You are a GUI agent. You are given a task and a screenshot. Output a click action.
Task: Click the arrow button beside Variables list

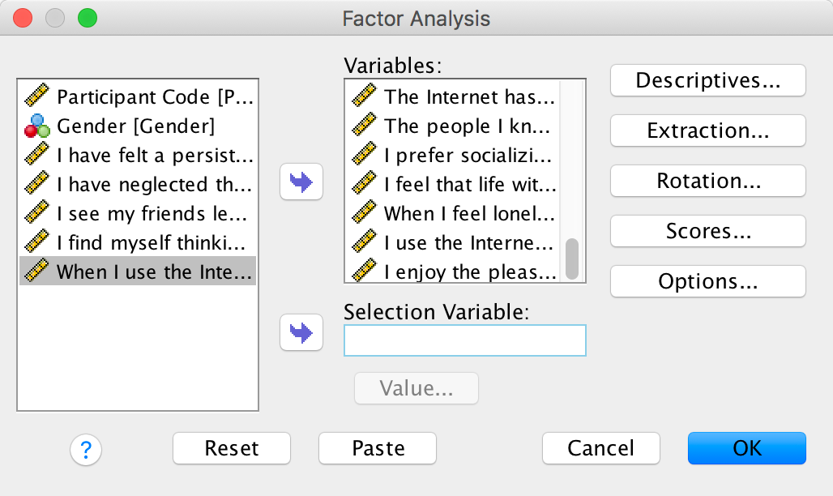point(301,182)
